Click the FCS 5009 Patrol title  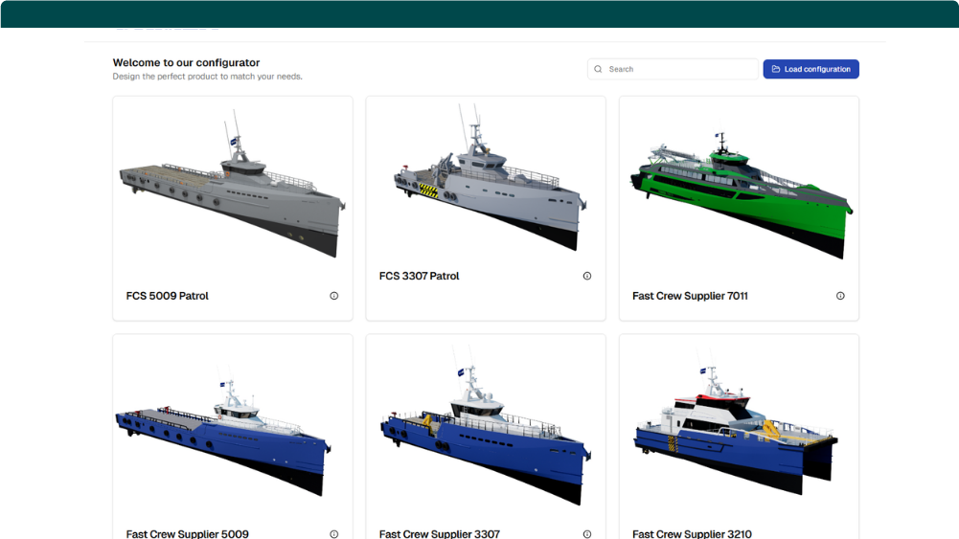pyautogui.click(x=167, y=296)
